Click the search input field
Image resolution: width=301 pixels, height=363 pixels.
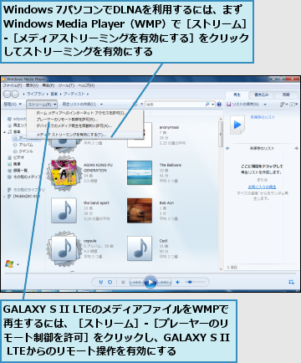pos(175,105)
